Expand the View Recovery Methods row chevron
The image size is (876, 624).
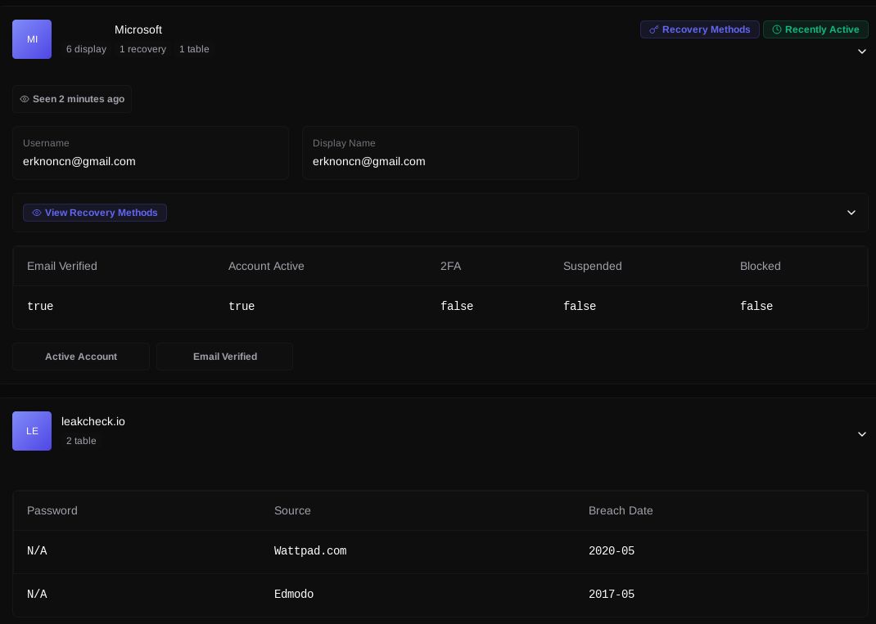851,213
